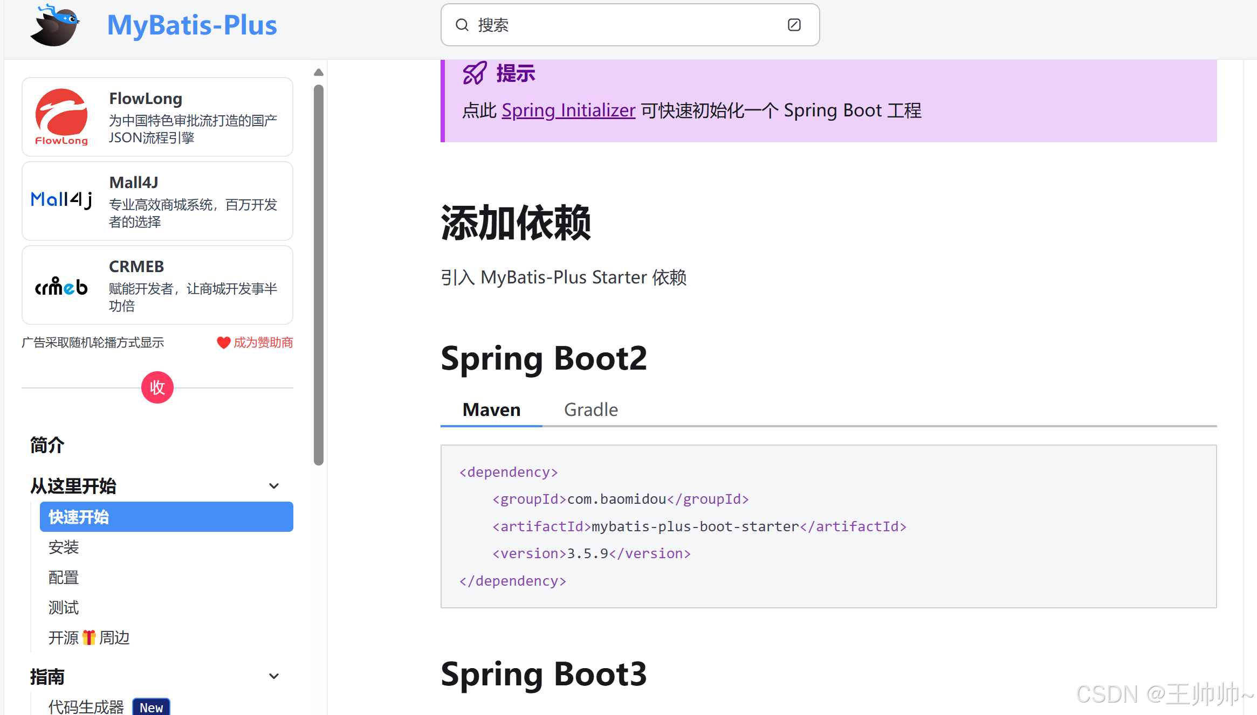Click the red heart icon by 成为赞助商
Screen dimensions: 1257x715
click(223, 343)
